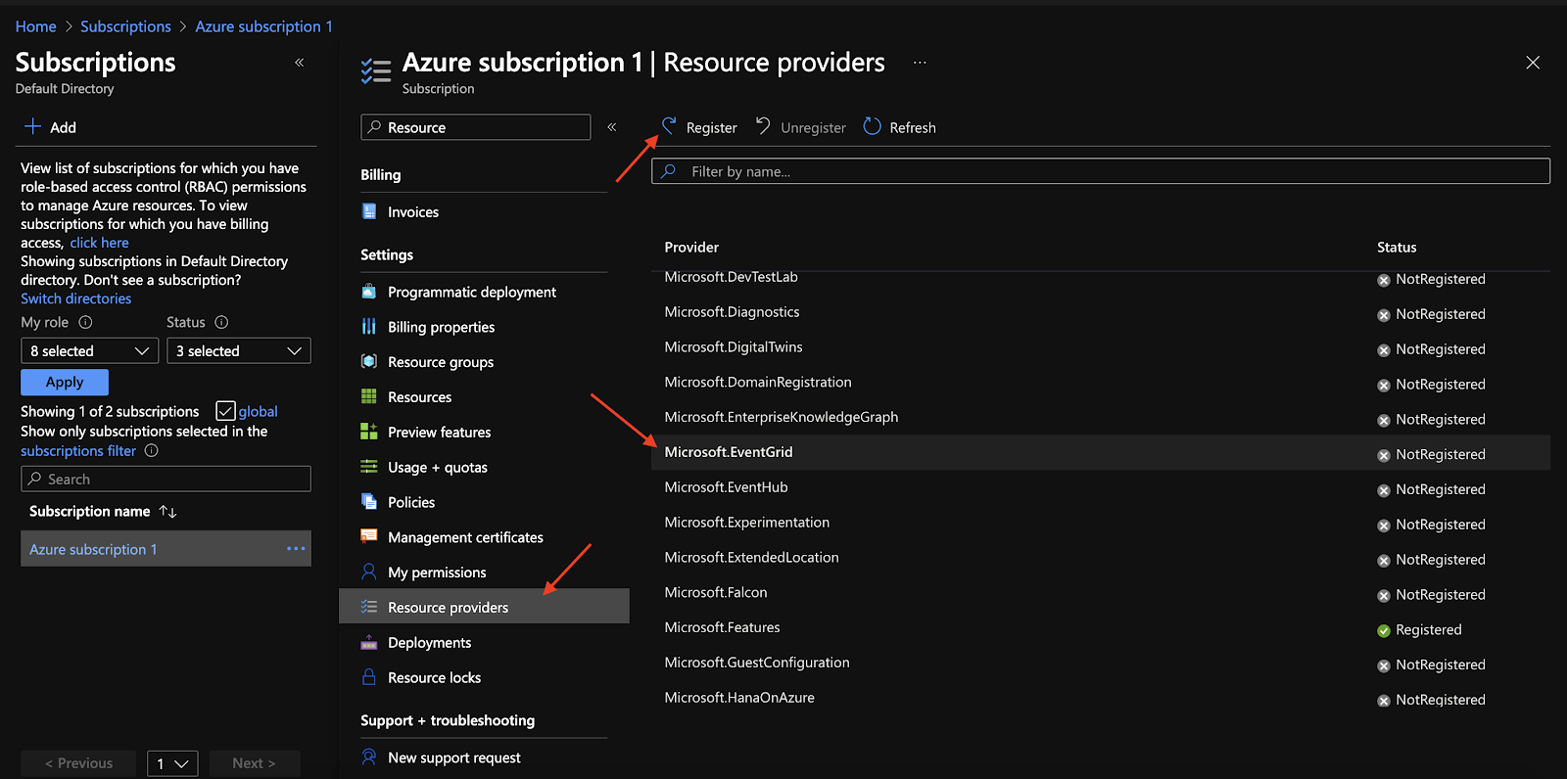Click the Preview features icon
Screen dimensions: 1567x779
[x=369, y=432]
